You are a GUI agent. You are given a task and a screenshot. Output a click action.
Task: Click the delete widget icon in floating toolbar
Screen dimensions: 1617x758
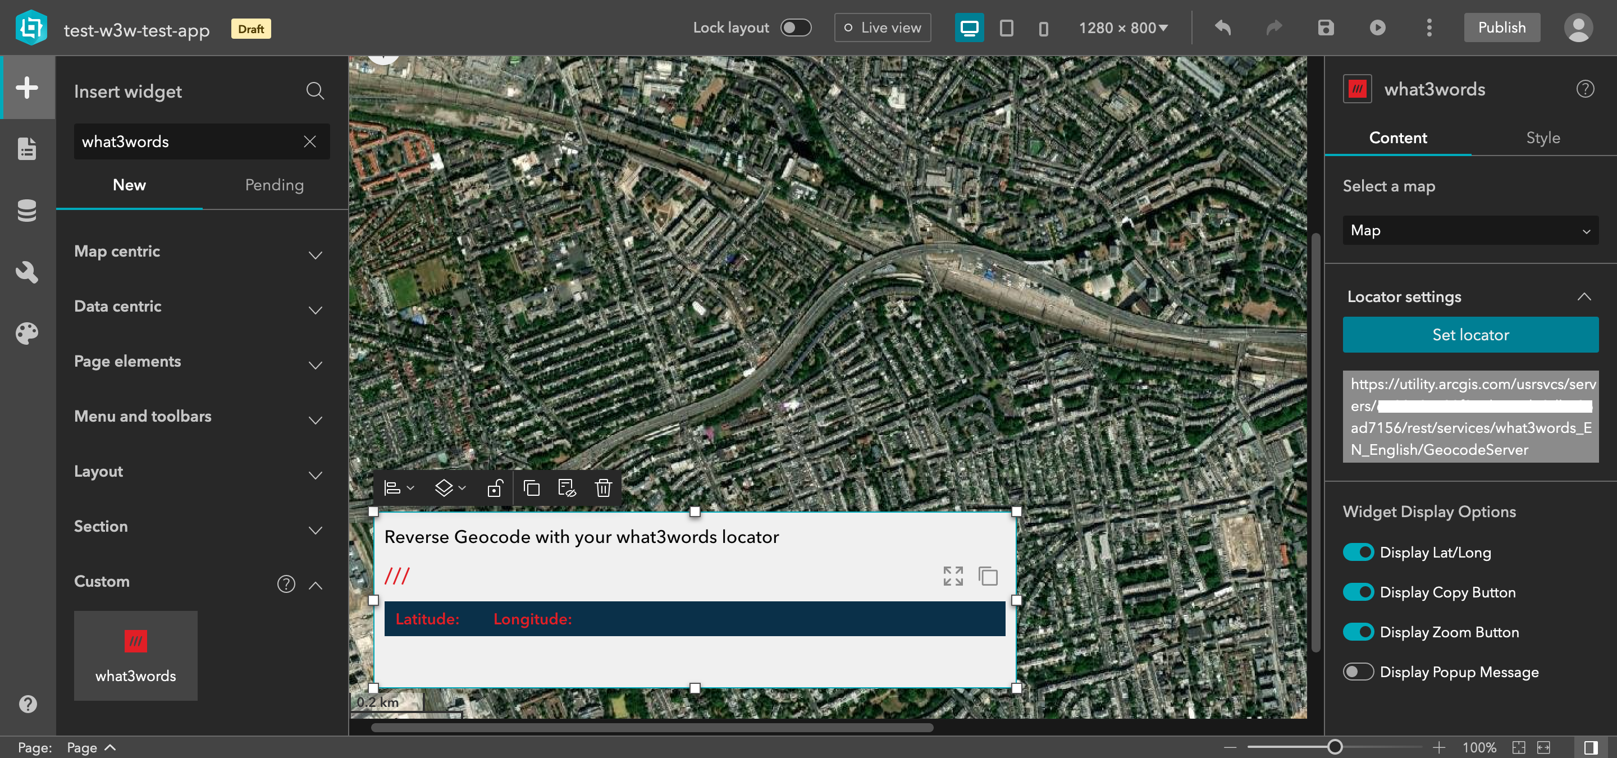pos(602,489)
